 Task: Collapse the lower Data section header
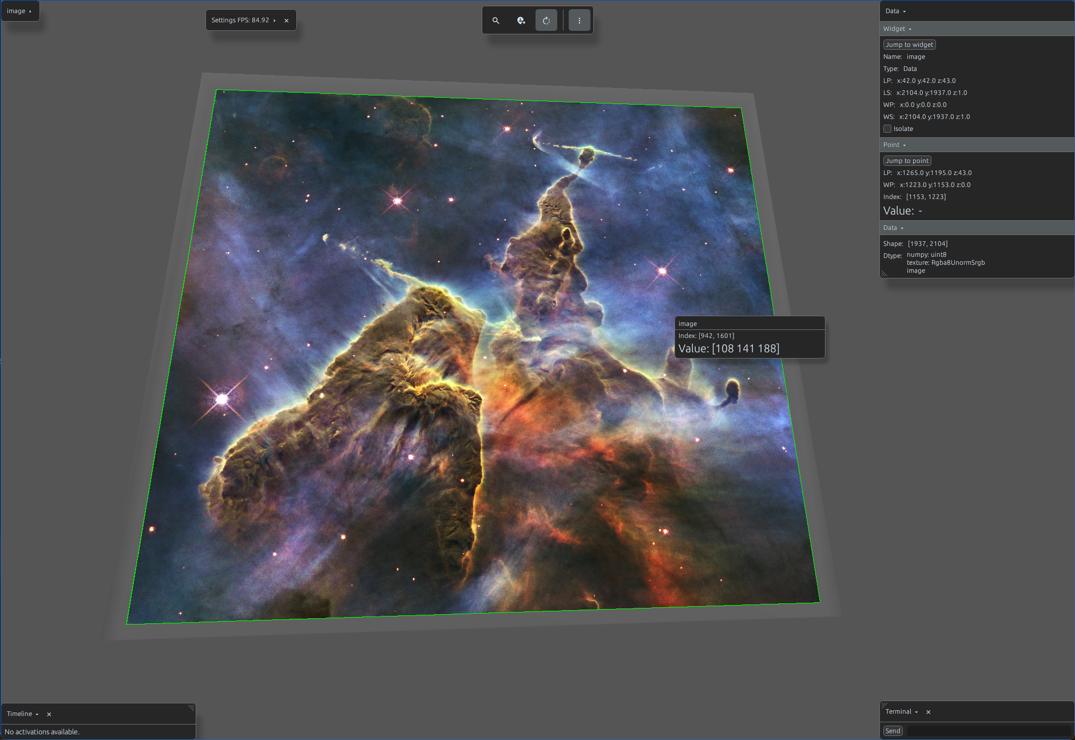click(893, 228)
